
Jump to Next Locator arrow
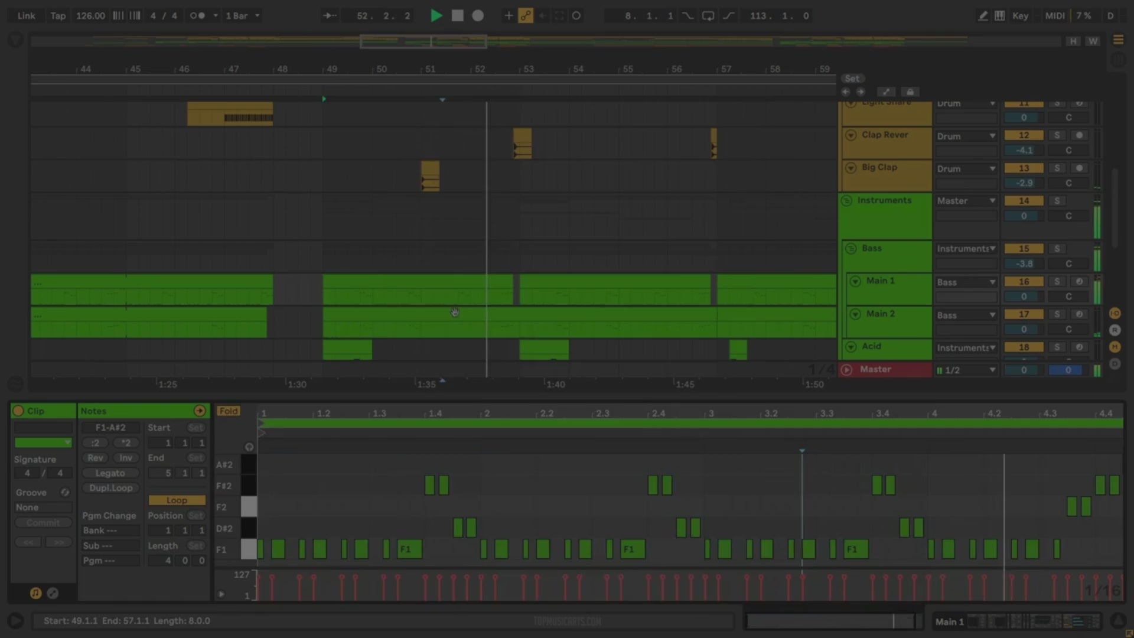point(861,92)
